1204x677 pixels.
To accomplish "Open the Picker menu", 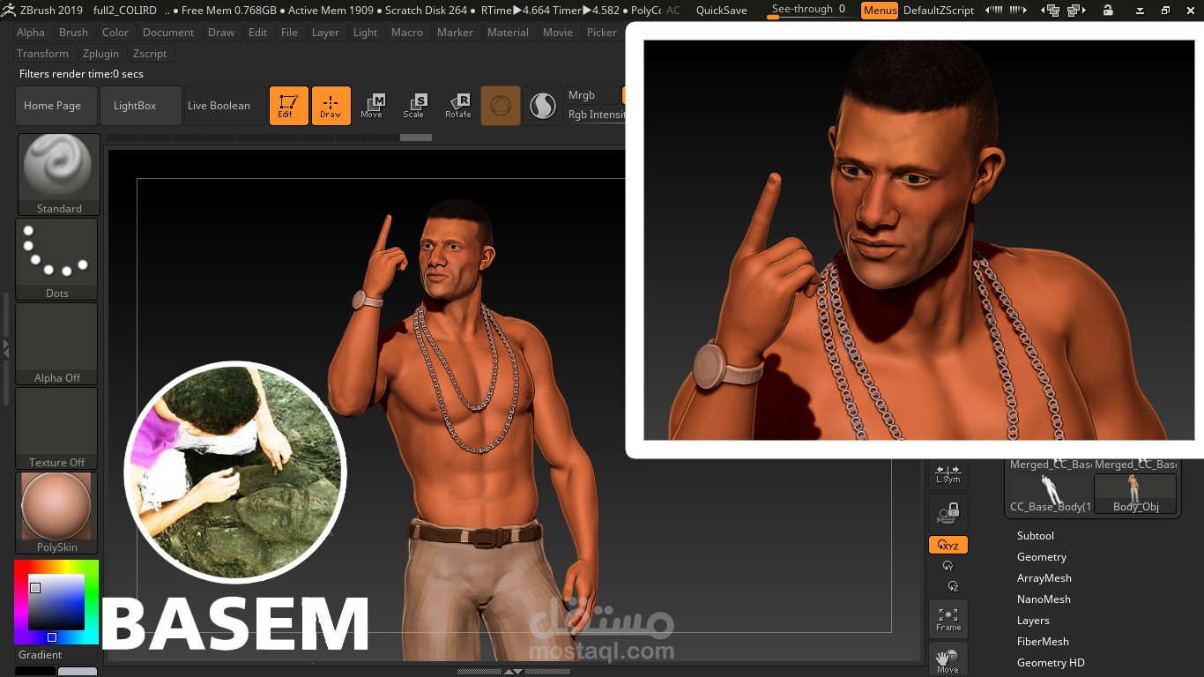I will (602, 33).
